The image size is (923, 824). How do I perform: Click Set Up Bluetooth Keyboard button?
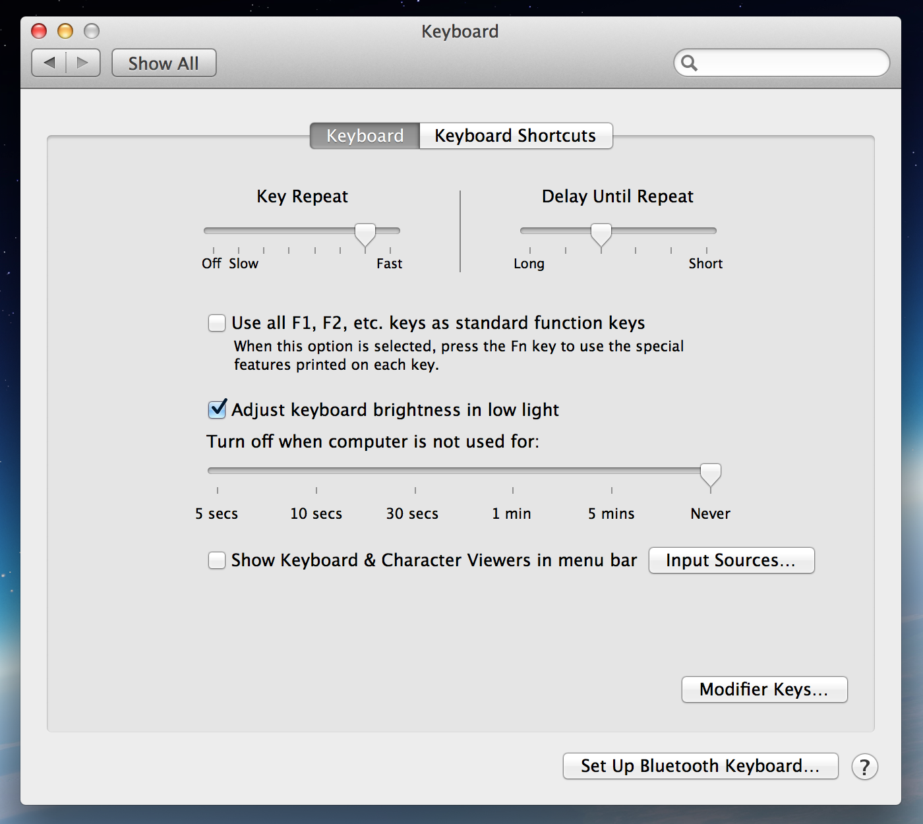click(x=701, y=766)
